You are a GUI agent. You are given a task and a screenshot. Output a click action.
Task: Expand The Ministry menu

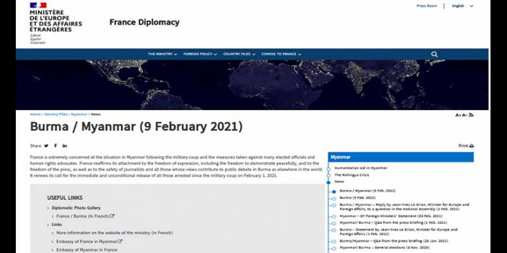tap(163, 54)
